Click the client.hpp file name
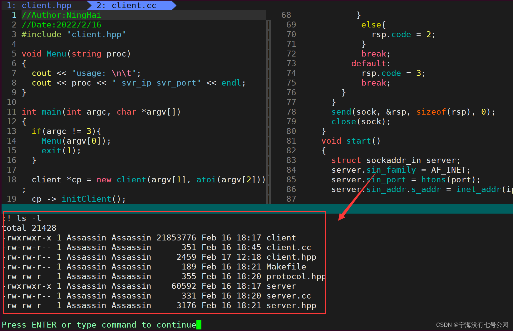This screenshot has height=331, width=513. (291, 257)
